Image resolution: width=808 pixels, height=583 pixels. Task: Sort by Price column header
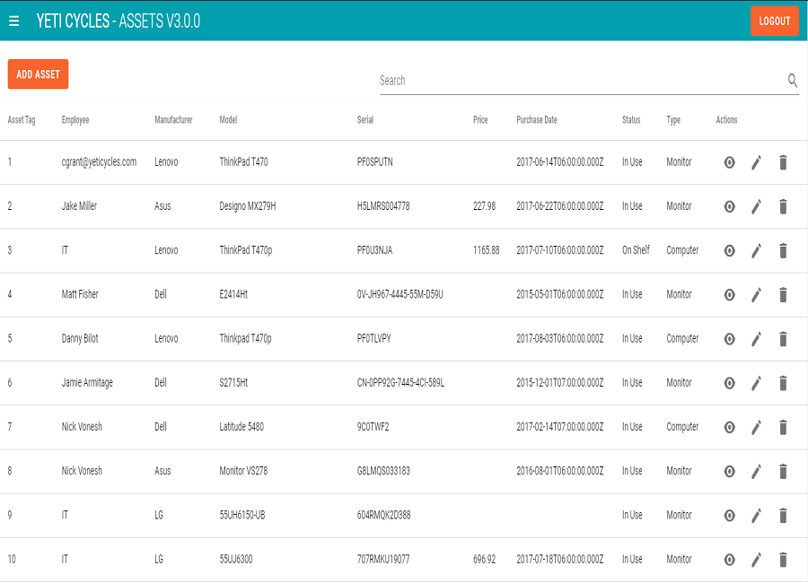click(480, 120)
